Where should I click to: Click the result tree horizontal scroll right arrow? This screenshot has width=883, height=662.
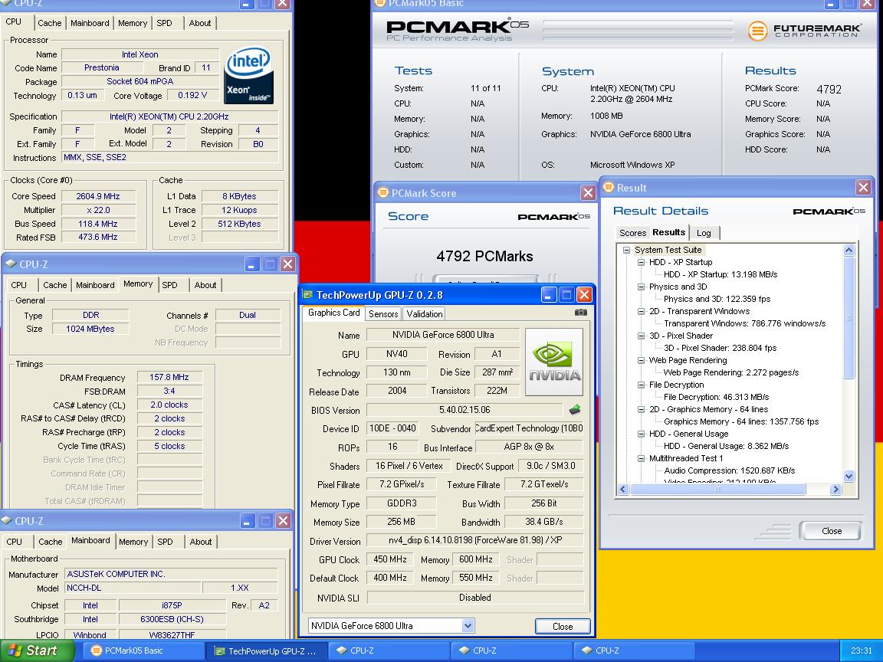coord(836,489)
